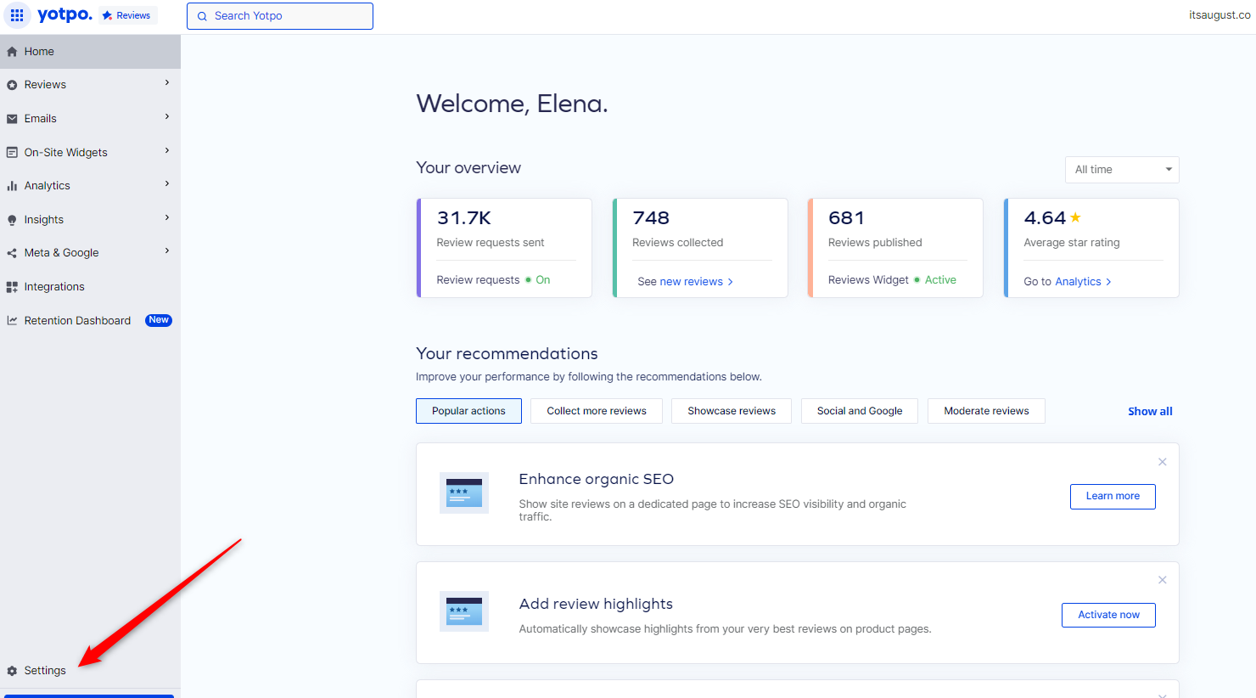Click the On-Site Widgets icon
1256x698 pixels.
pos(12,153)
